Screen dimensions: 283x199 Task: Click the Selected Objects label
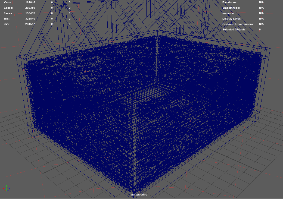tap(234, 29)
